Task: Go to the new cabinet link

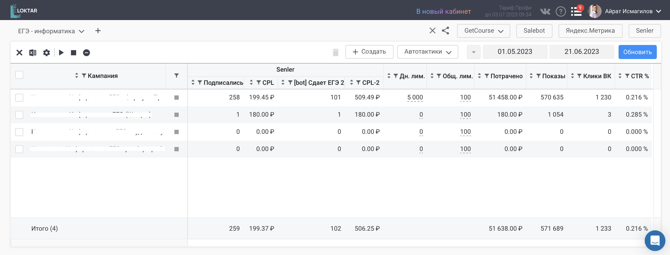Action: [x=444, y=11]
